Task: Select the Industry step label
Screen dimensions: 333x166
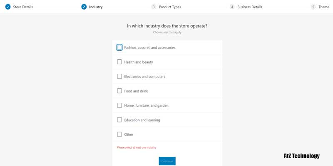Action: click(x=96, y=7)
